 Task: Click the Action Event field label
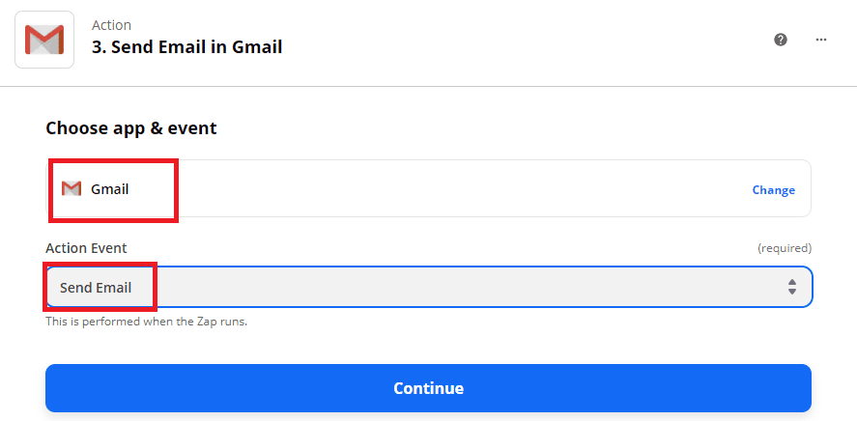86,248
